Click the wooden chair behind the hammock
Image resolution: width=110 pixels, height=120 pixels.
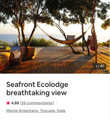point(71,38)
